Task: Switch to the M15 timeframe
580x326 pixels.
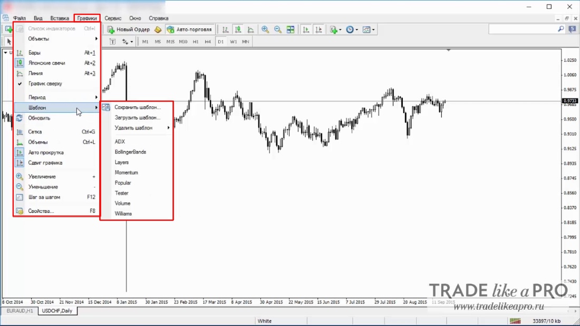Action: pyautogui.click(x=170, y=42)
